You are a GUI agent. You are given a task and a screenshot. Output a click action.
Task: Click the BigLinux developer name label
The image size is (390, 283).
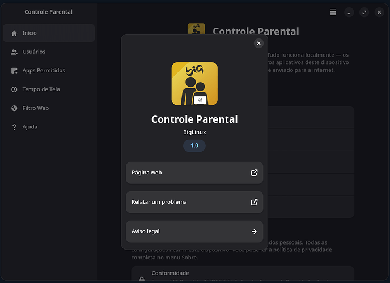click(194, 132)
